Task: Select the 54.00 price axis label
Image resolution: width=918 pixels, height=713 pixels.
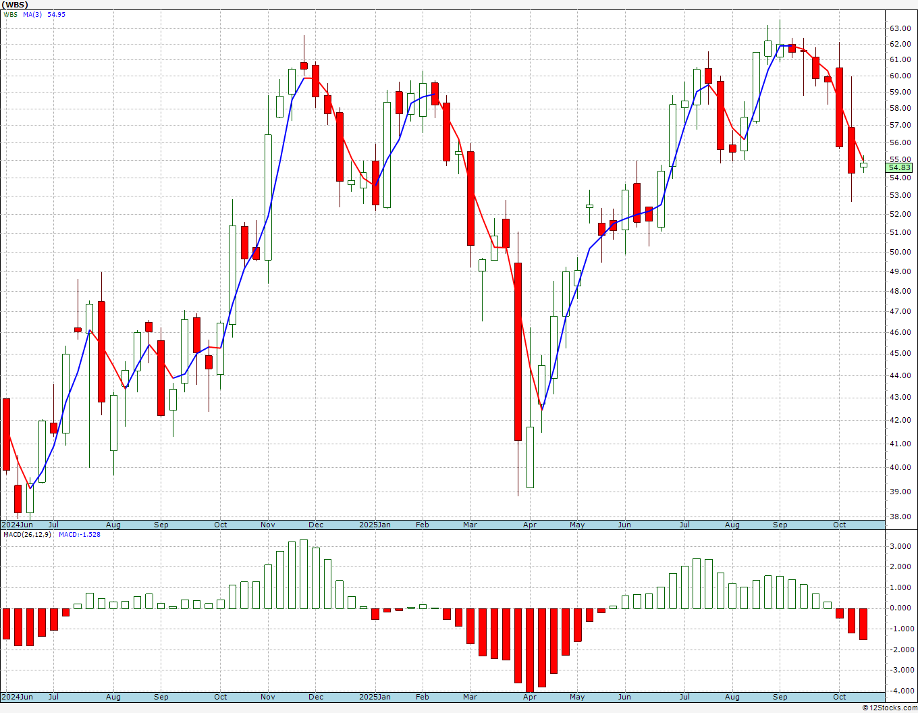Action: pyautogui.click(x=900, y=178)
